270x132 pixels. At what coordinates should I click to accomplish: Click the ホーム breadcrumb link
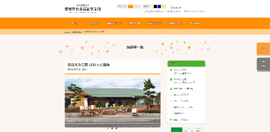tap(67, 32)
